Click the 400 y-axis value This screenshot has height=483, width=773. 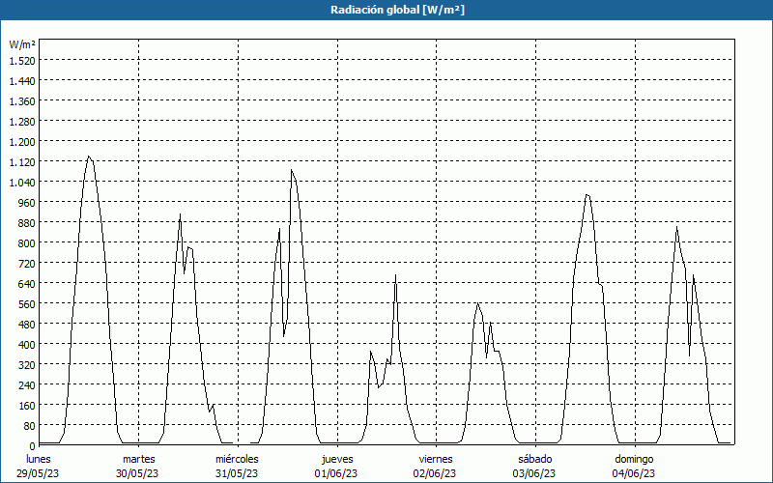28,344
